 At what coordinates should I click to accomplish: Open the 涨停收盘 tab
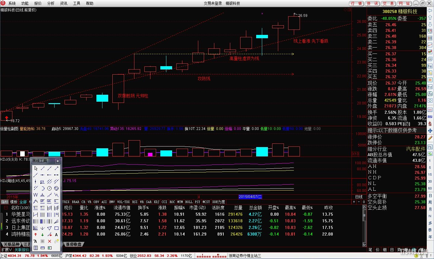(74, 244)
